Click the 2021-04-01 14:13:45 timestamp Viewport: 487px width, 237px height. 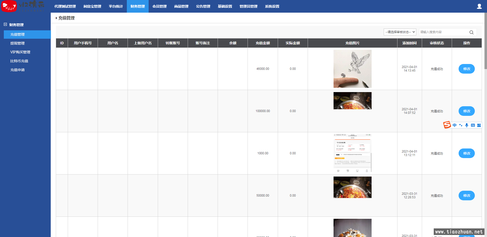click(409, 69)
